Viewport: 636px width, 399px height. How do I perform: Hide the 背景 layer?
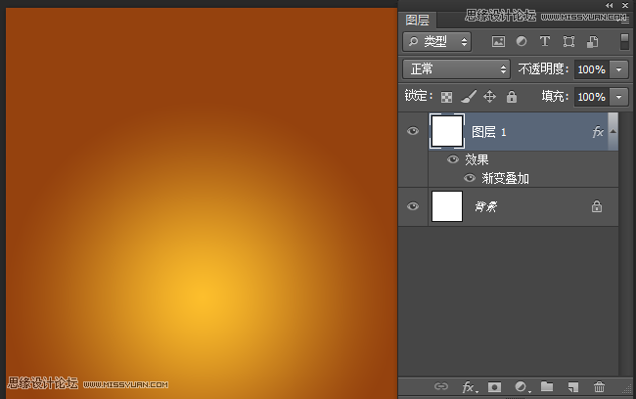click(x=413, y=206)
